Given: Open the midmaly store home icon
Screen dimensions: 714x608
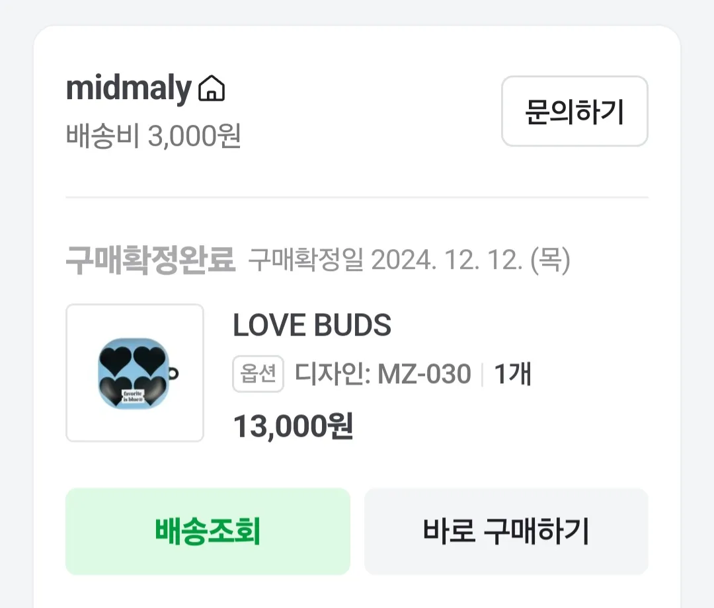Looking at the screenshot, I should 212,88.
